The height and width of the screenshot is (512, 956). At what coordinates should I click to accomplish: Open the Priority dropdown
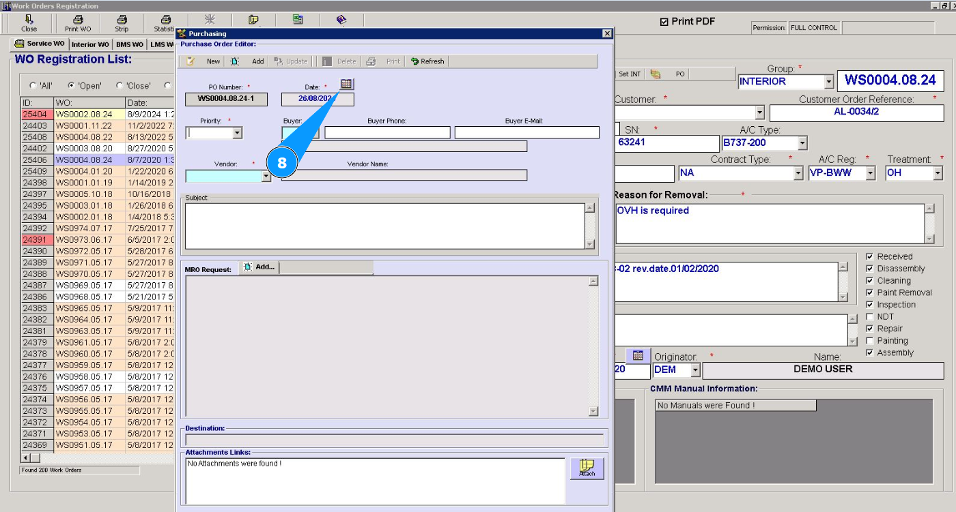(x=238, y=133)
